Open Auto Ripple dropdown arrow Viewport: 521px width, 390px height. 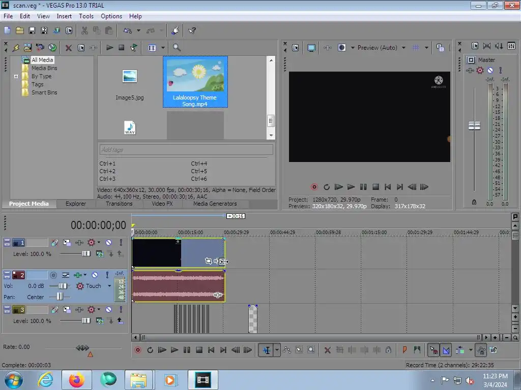(x=471, y=350)
